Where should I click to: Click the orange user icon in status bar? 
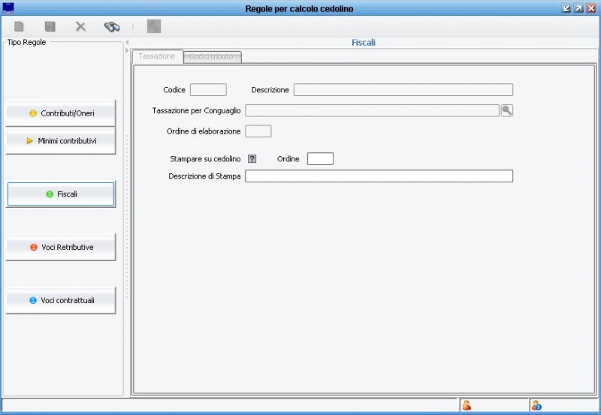pyautogui.click(x=467, y=406)
